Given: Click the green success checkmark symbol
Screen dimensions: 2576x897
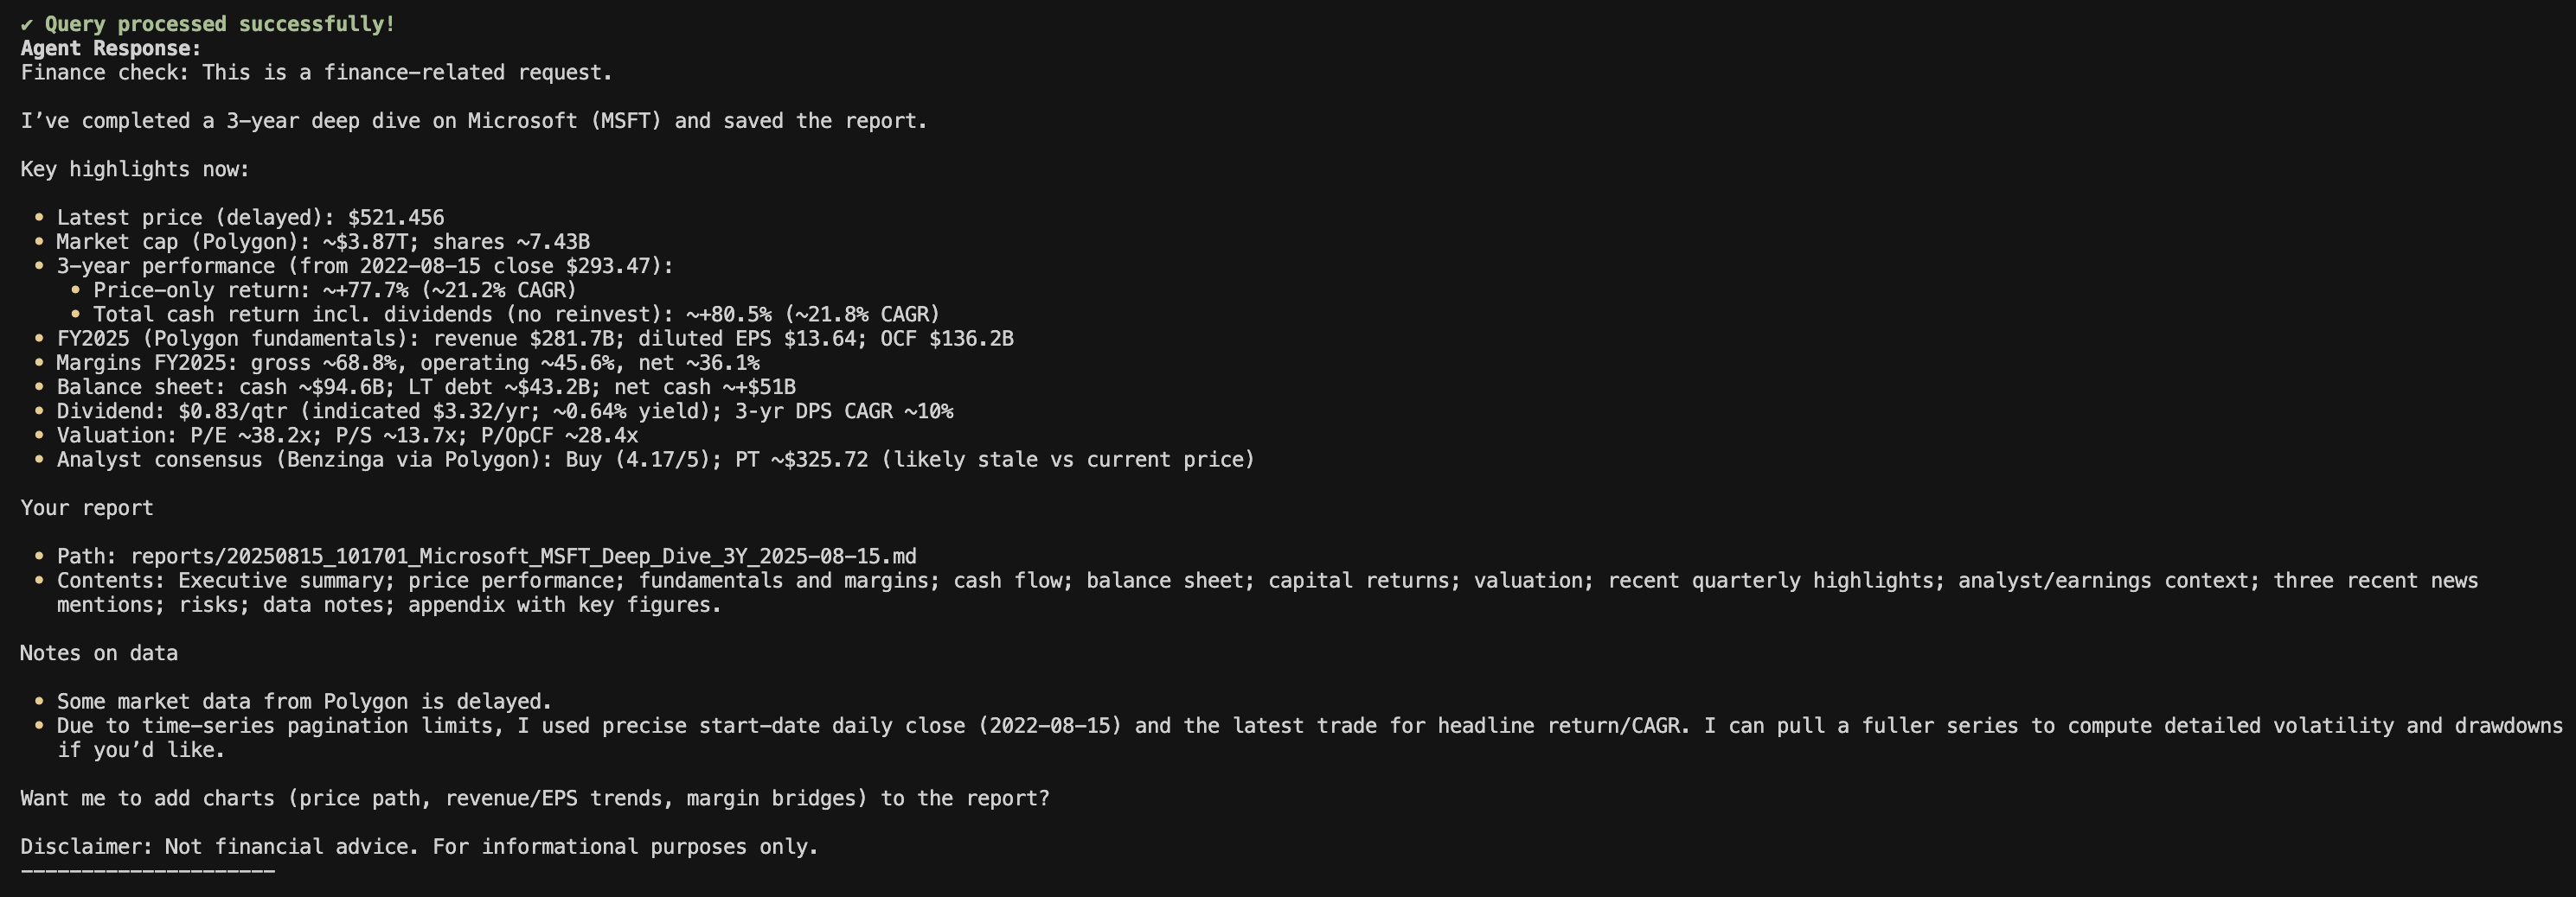Looking at the screenshot, I should pyautogui.click(x=27, y=24).
